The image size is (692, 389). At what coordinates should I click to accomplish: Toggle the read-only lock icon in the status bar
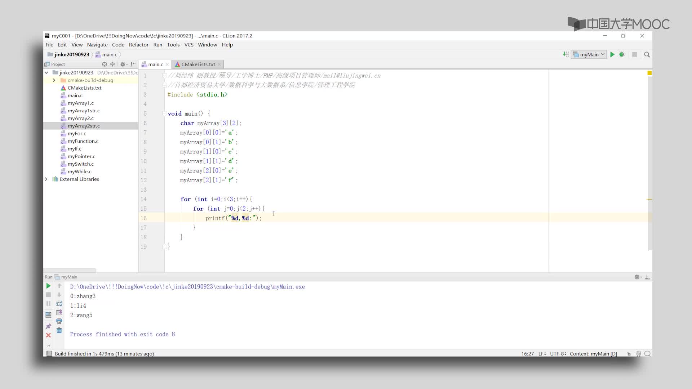point(629,354)
